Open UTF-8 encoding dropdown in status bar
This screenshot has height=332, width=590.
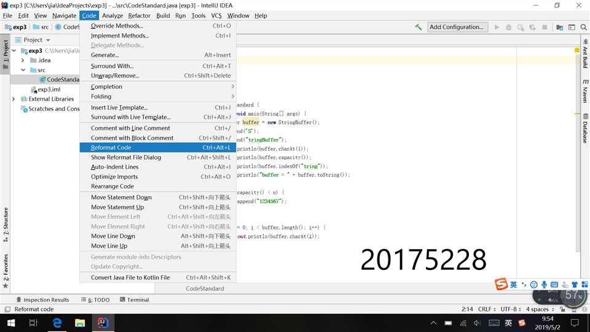pos(511,309)
